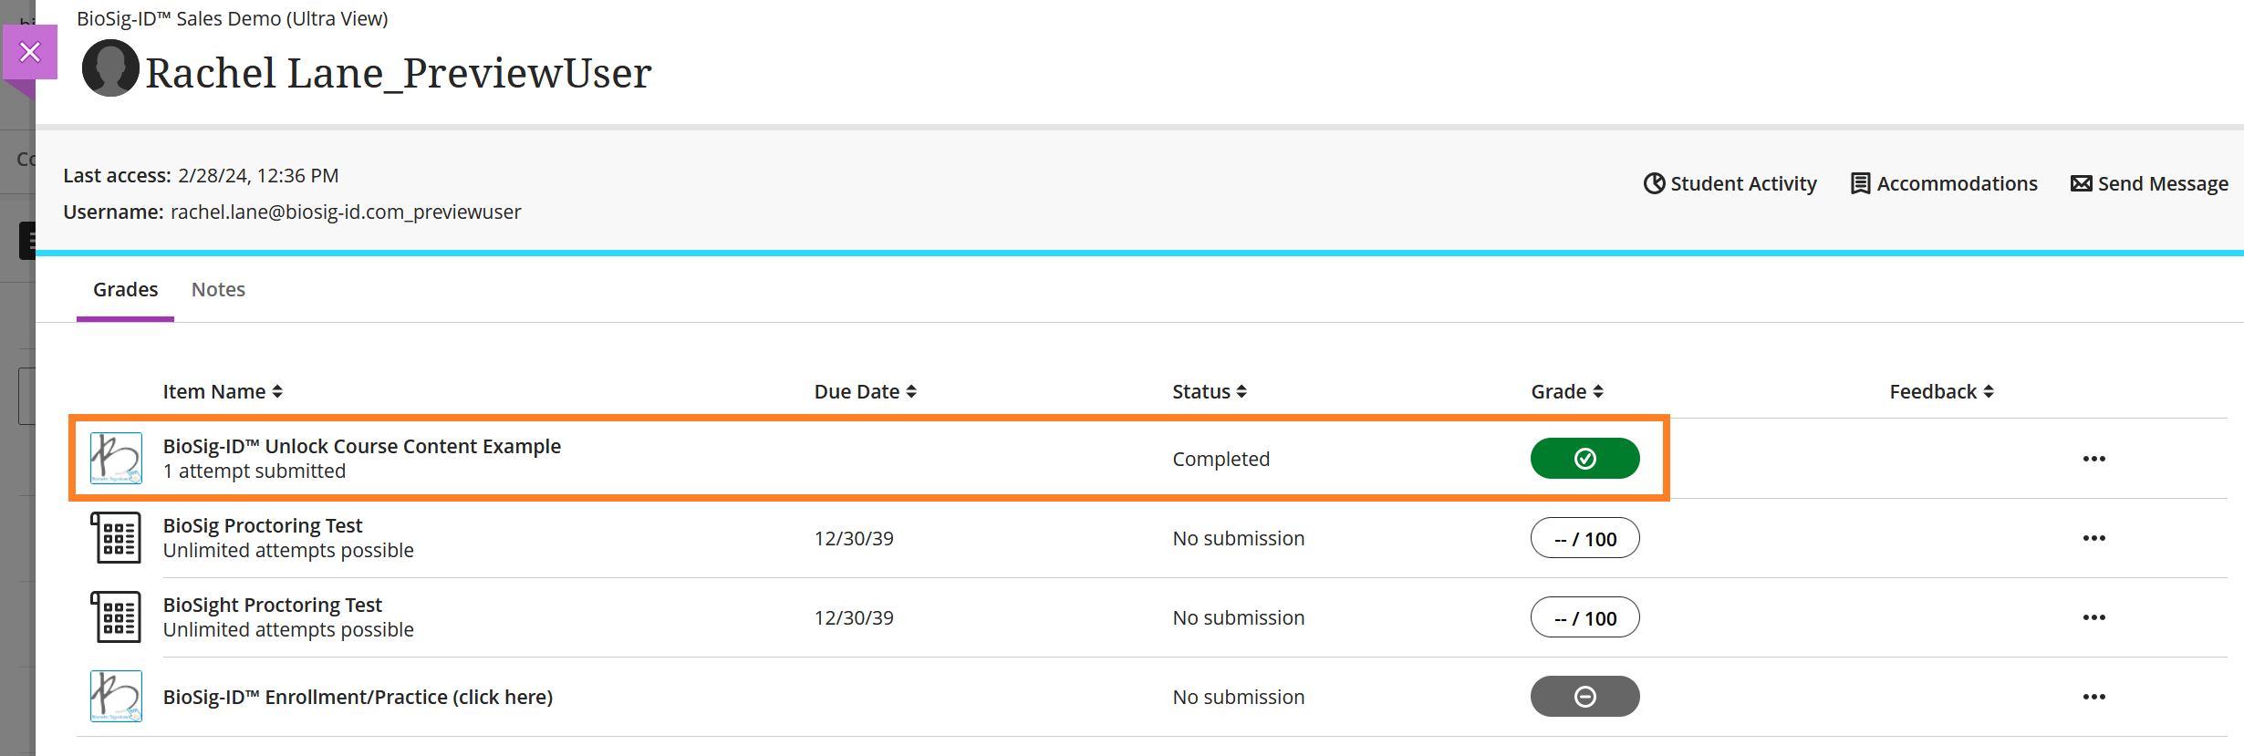Screen dimensions: 2244x756
Task: Click the BioSig-ID Sales Demo course title
Action: [x=233, y=18]
